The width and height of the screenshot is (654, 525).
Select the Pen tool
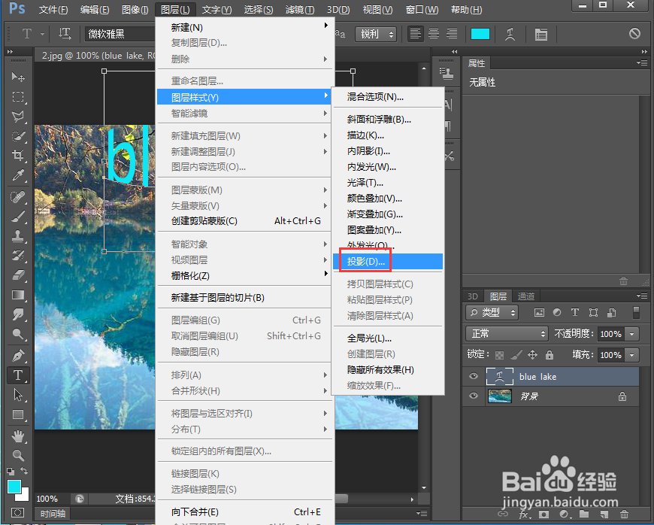18,356
